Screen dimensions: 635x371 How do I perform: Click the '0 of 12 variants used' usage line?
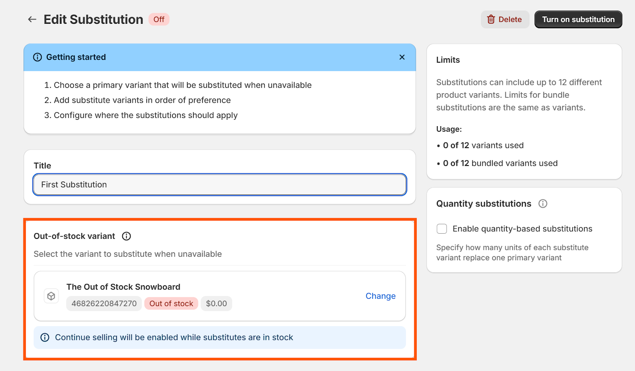483,146
